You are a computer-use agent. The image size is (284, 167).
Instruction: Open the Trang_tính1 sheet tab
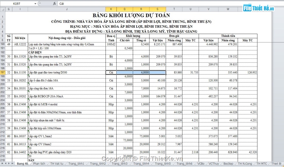coord(76,163)
